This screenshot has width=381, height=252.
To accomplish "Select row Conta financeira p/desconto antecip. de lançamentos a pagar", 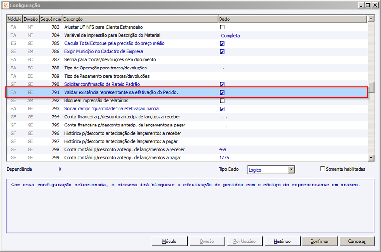I will click(187, 125).
